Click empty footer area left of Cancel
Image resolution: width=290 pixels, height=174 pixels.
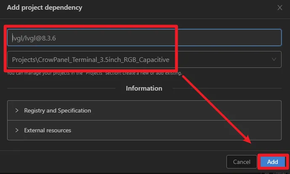coord(118,162)
